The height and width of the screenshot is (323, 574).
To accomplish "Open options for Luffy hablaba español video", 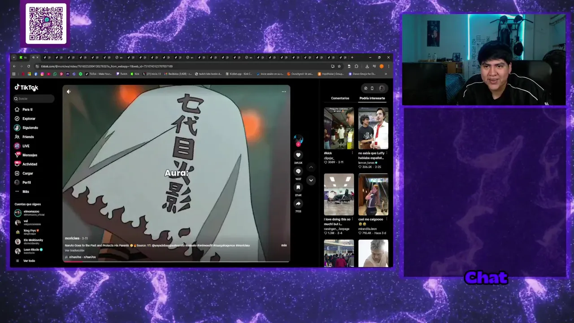I will (x=387, y=153).
